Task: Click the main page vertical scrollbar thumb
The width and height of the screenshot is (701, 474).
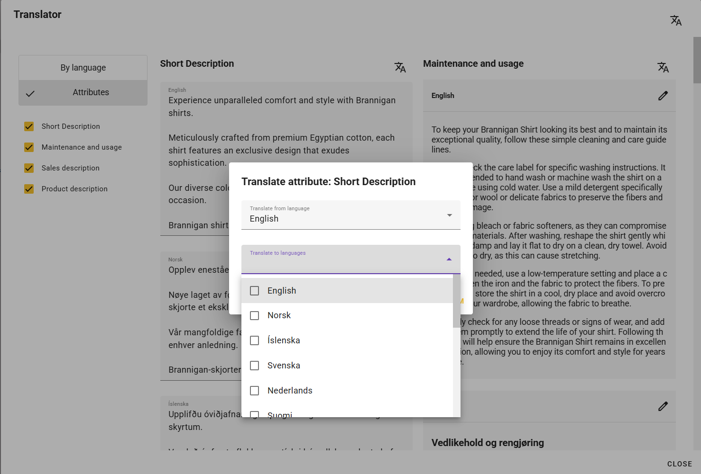Action: [x=697, y=60]
